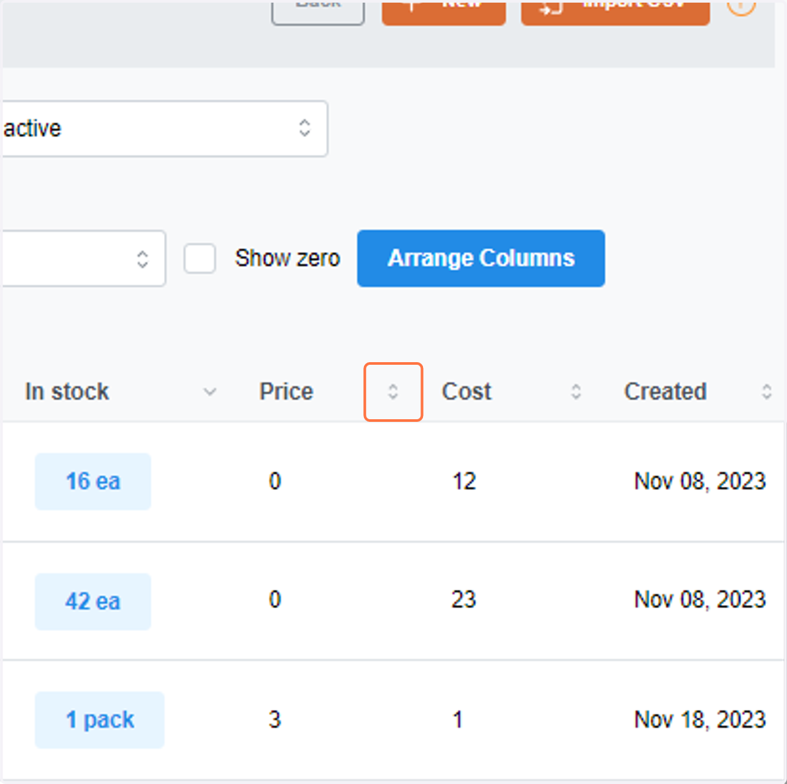Select cost 1 in the 1 pack row
The height and width of the screenshot is (784, 787).
click(x=458, y=720)
